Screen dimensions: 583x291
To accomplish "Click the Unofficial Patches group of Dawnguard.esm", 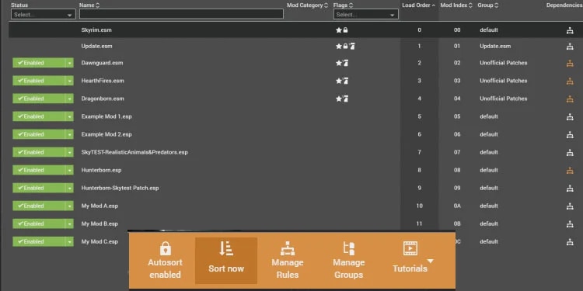I will pos(504,63).
